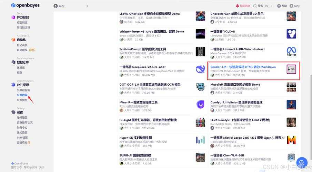
Task: Click the GOT-OCR robot thumbnail
Action: [200, 87]
